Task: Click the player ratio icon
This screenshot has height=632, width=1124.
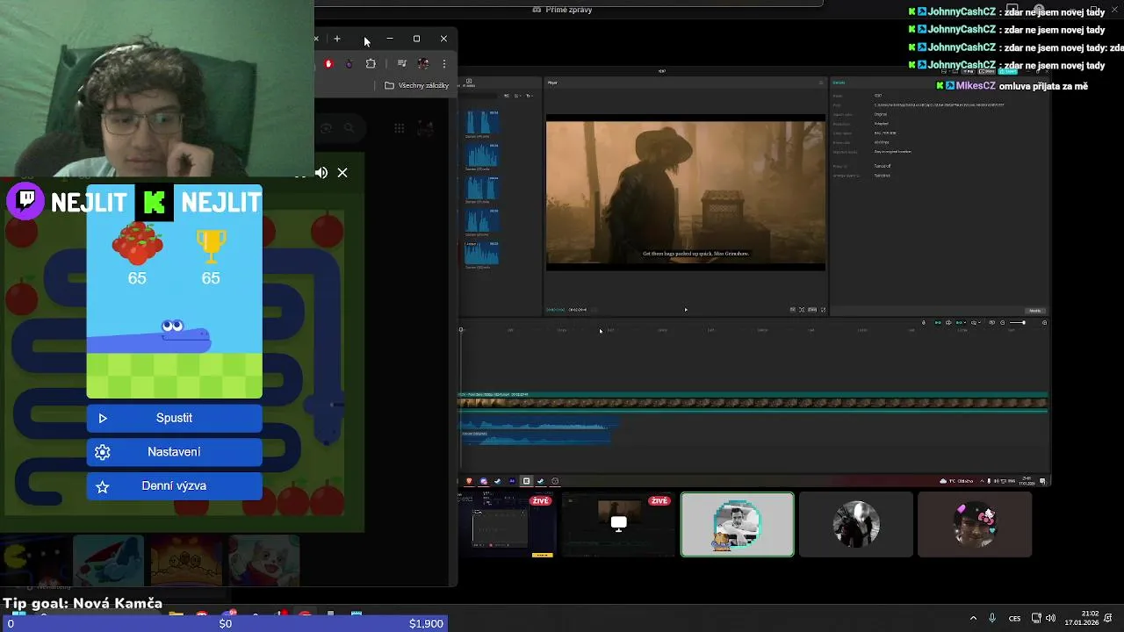Action: [x=812, y=309]
